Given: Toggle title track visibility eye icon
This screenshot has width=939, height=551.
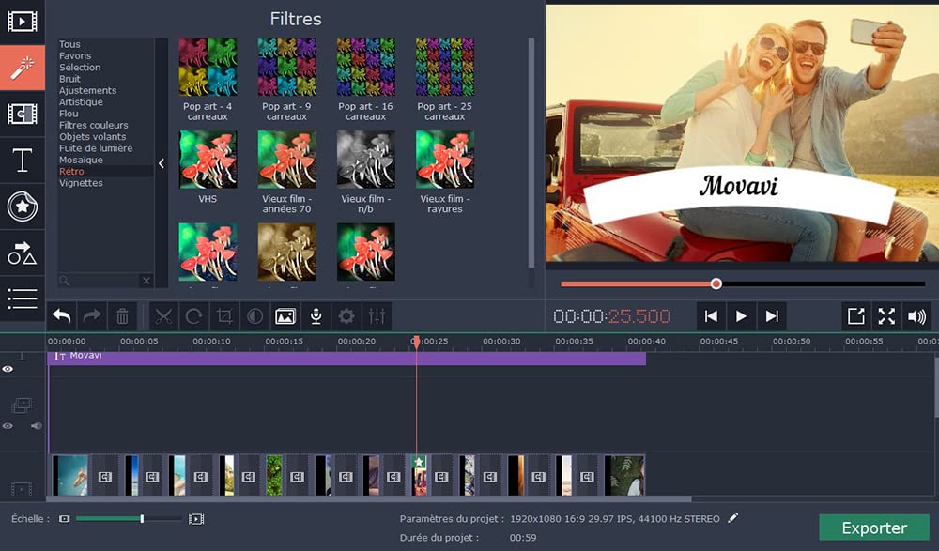Looking at the screenshot, I should [x=8, y=370].
